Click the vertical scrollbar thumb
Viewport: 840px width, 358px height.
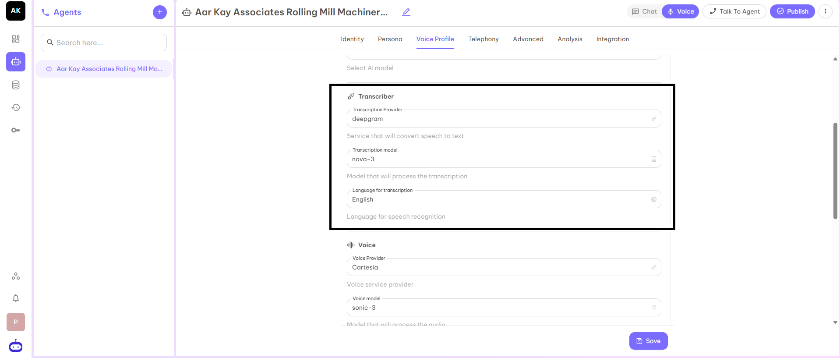pyautogui.click(x=835, y=171)
